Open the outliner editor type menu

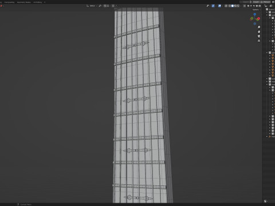266,6
